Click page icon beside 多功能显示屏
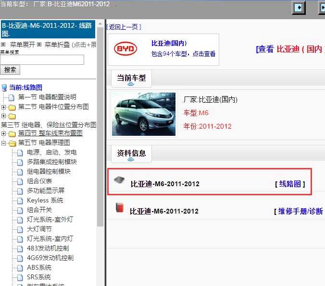The image size is (325, 286). click(x=20, y=191)
